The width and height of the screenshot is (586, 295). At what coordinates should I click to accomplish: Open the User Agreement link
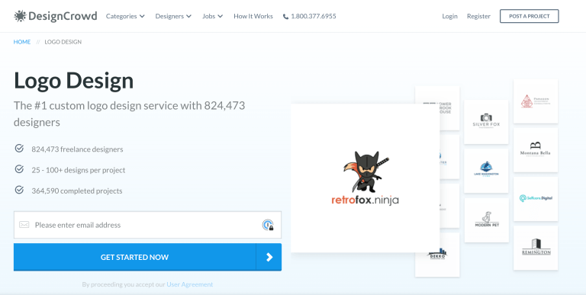click(190, 284)
